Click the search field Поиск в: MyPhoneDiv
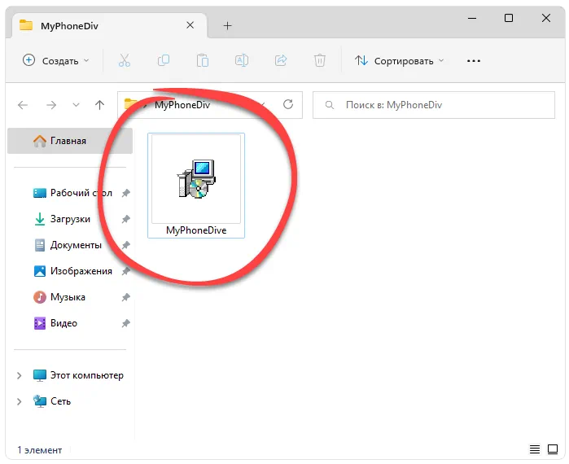 tap(434, 105)
